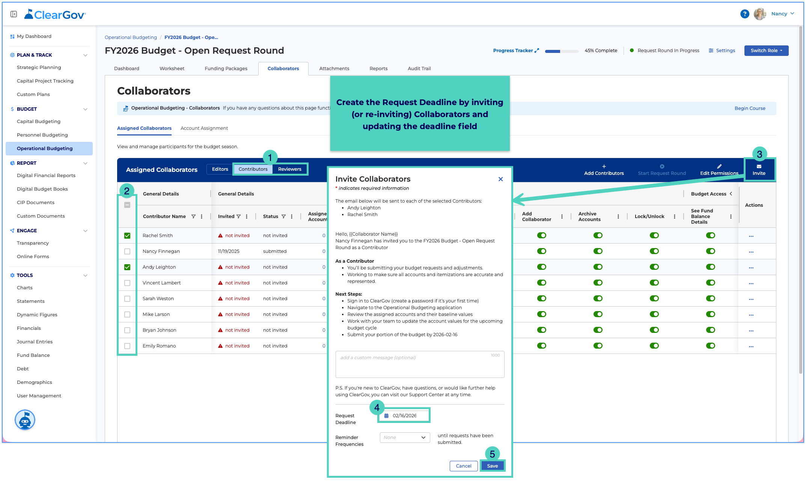Open the Actions ellipsis for Rachel Smith
The image size is (806, 489).
pos(751,236)
